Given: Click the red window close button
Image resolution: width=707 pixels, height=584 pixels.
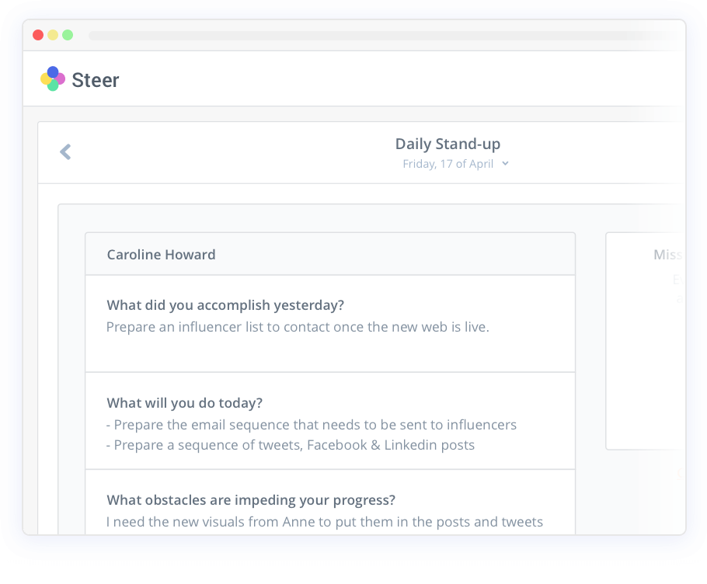Looking at the screenshot, I should coord(38,35).
